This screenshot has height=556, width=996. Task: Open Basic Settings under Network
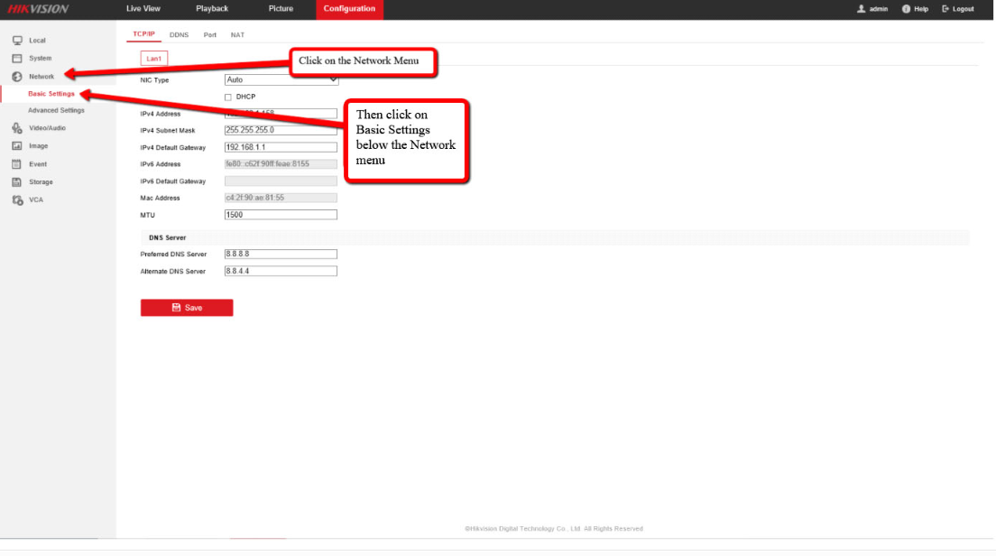click(51, 94)
